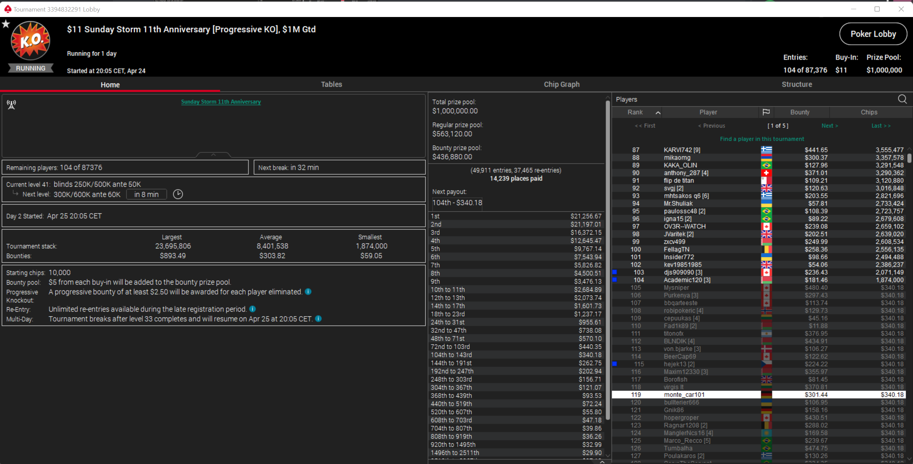Click the flag icon in FellagTN's row
This screenshot has height=464, width=913.
pyautogui.click(x=766, y=250)
